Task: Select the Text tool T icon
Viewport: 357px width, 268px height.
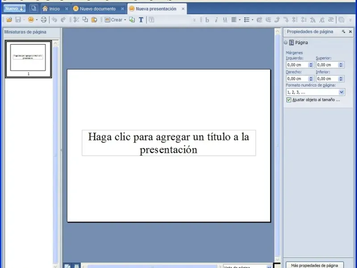Action: 141,20
